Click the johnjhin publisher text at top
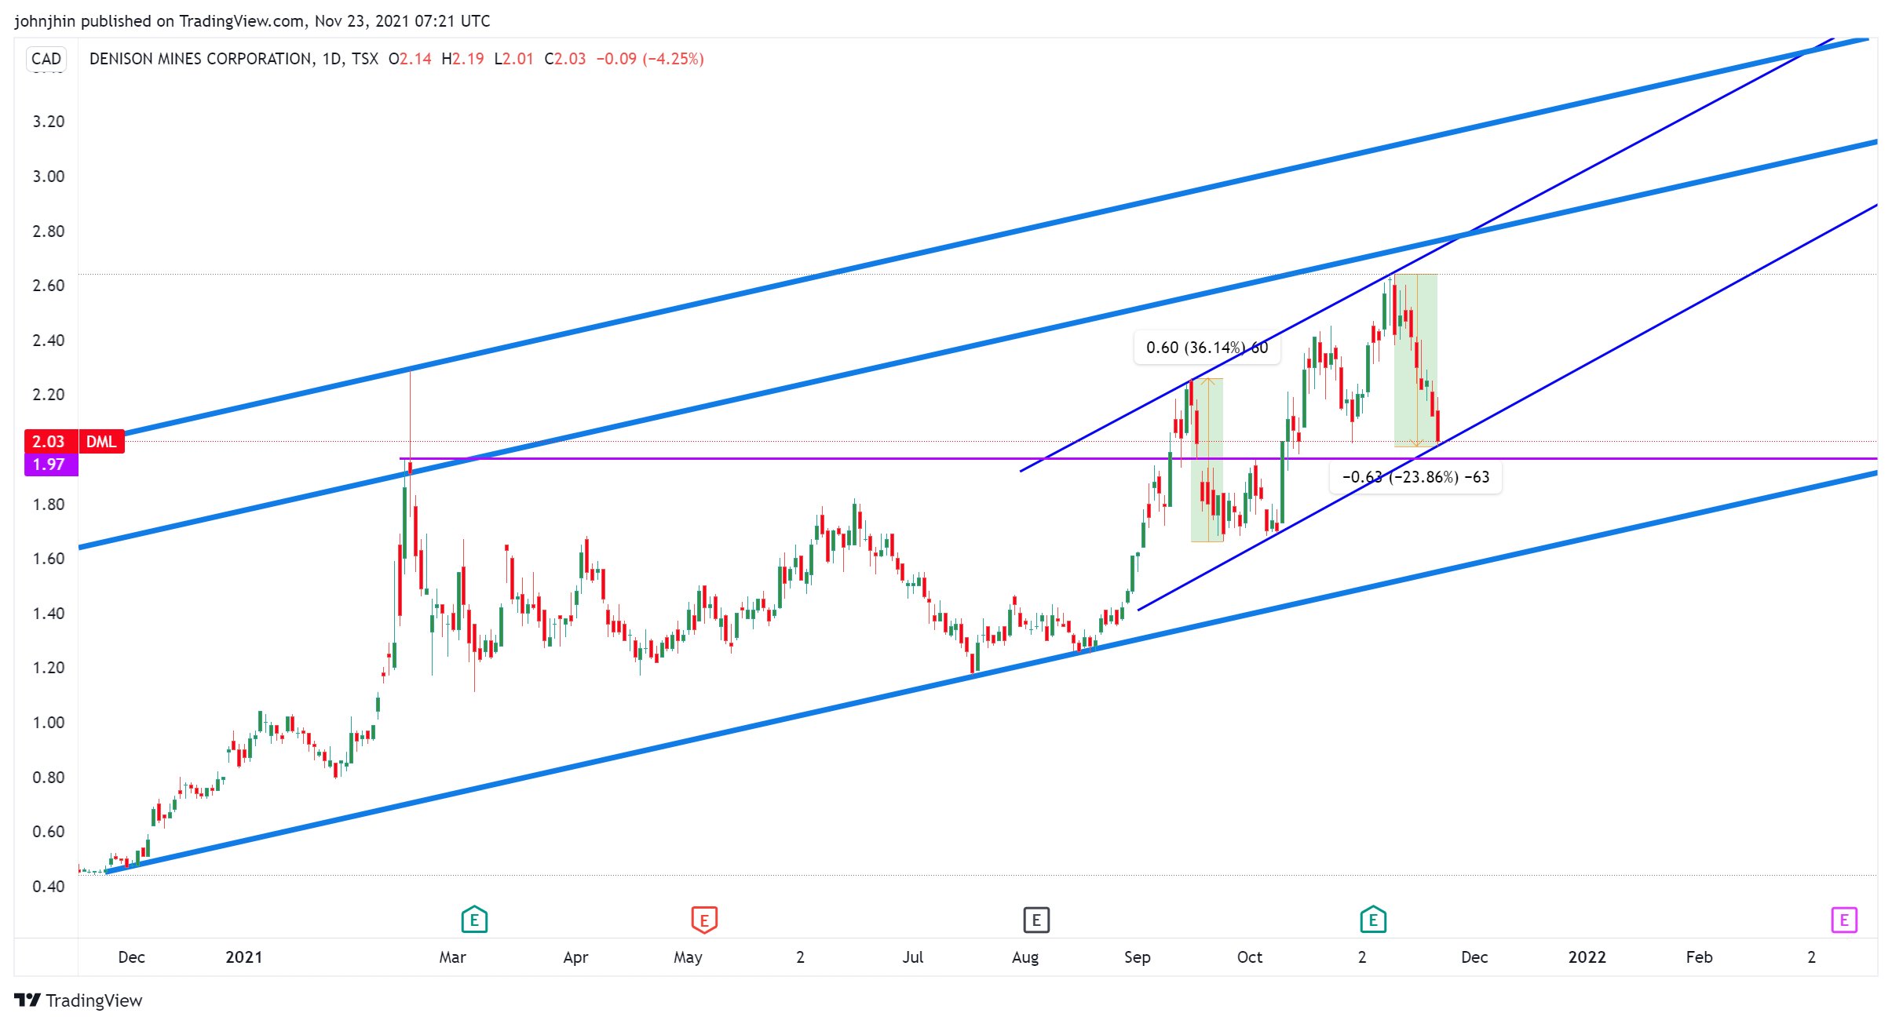Screen dimensions: 1892x1024 click(x=45, y=21)
